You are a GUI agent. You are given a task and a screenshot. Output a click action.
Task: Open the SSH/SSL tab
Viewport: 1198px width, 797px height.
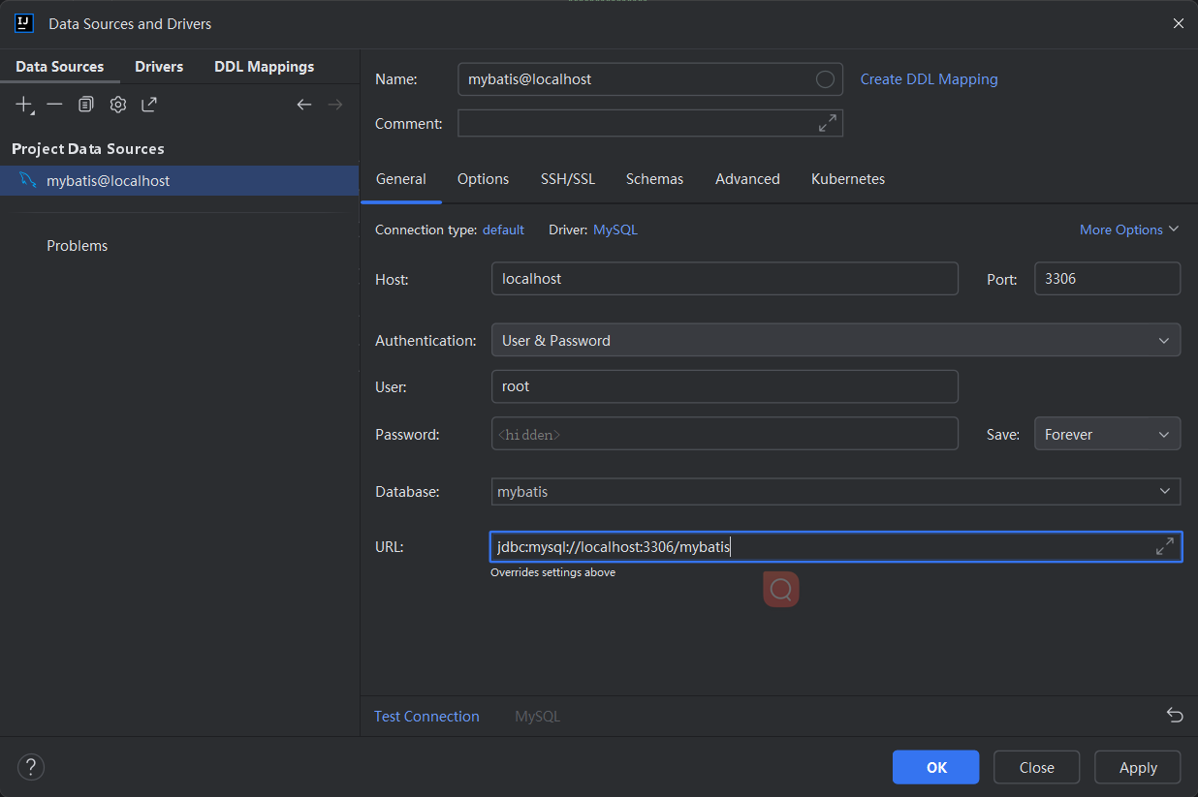[x=568, y=179]
